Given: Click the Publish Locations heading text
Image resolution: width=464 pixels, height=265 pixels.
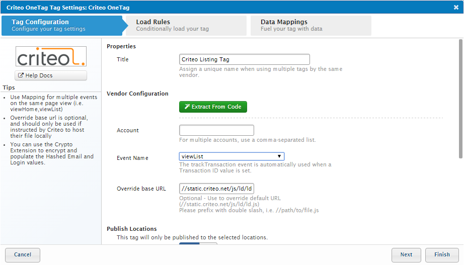Looking at the screenshot, I should coord(132,229).
